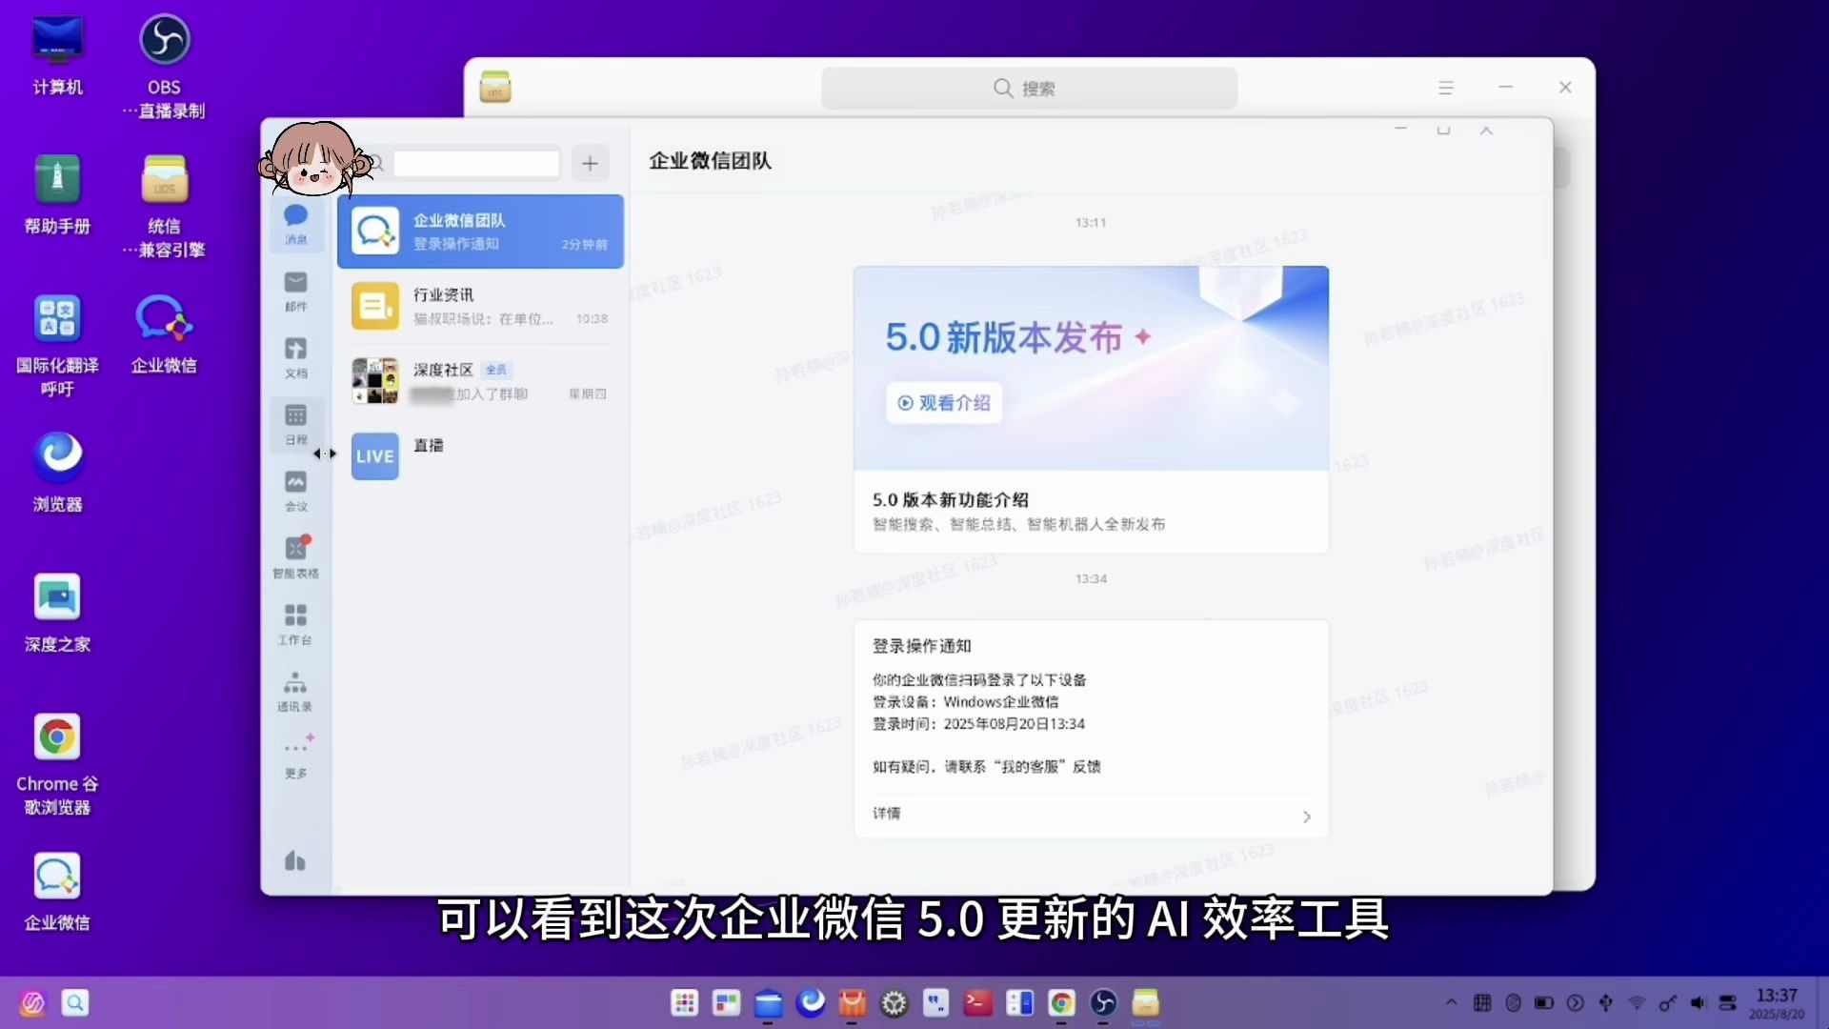Click the search icon at taskbar left

(x=75, y=1002)
